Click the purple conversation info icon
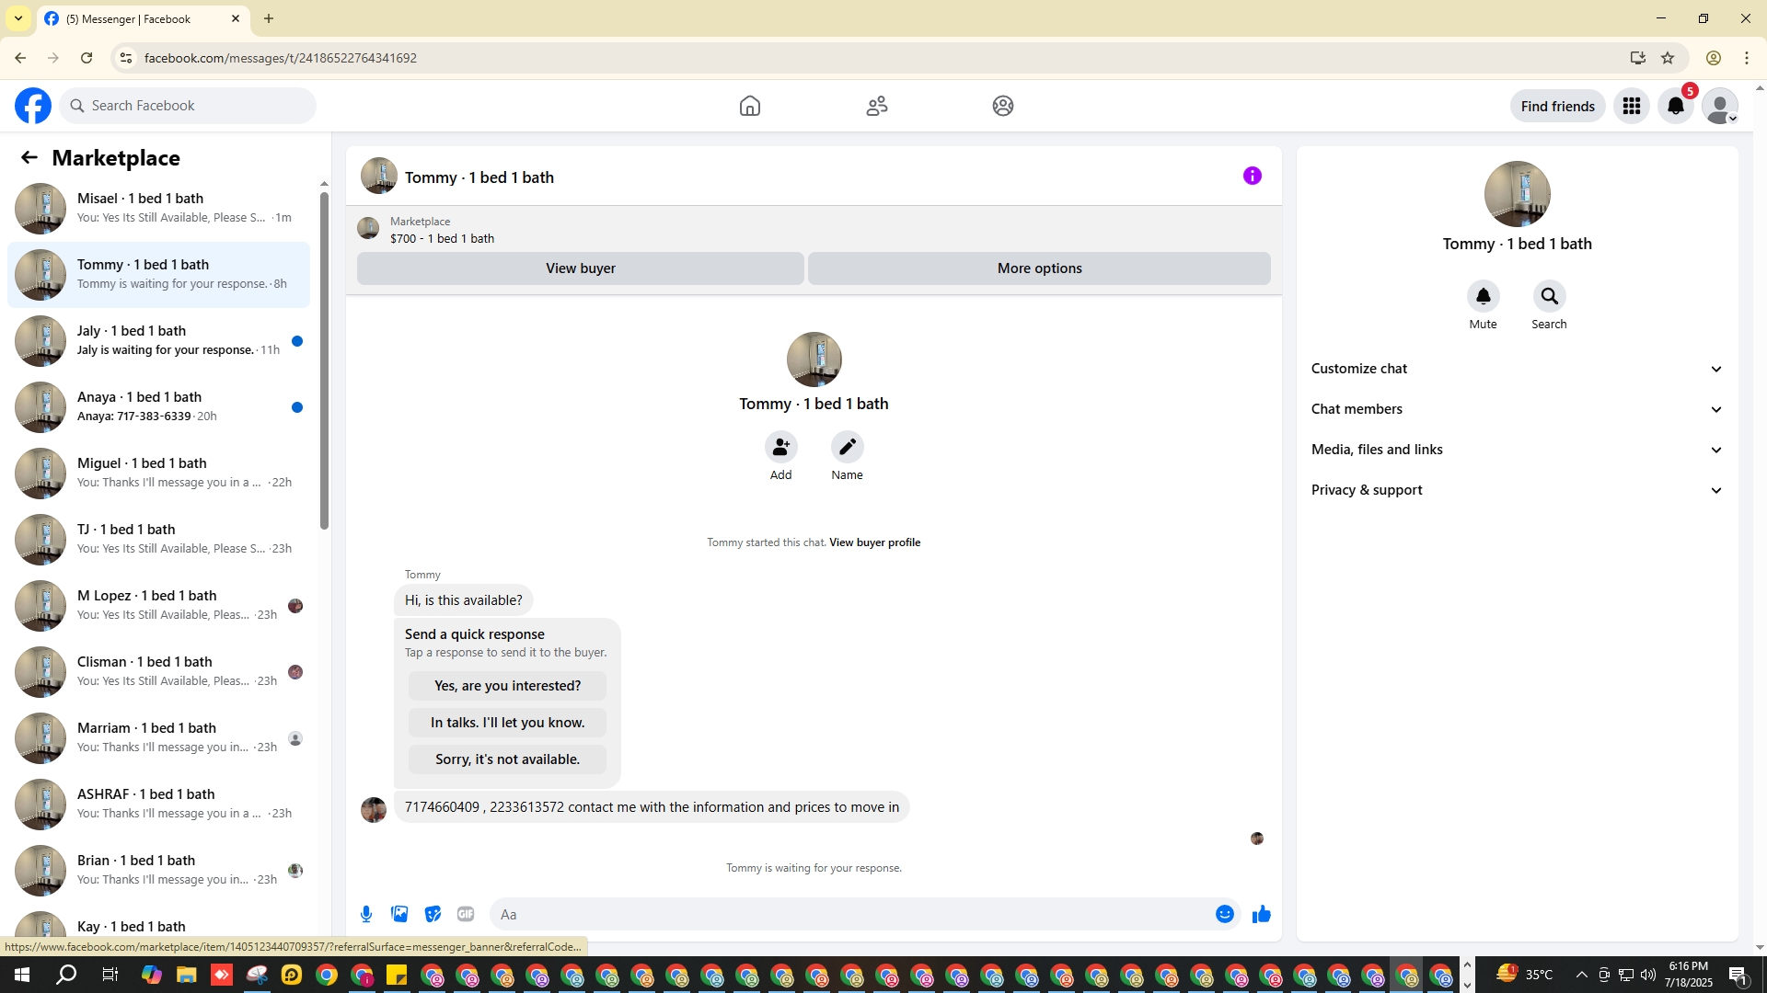 click(1252, 176)
